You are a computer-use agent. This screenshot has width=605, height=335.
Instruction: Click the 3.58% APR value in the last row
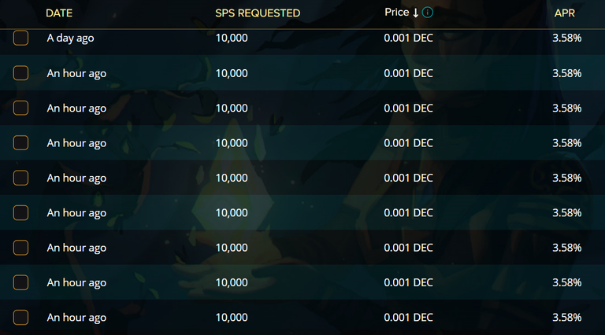click(566, 318)
